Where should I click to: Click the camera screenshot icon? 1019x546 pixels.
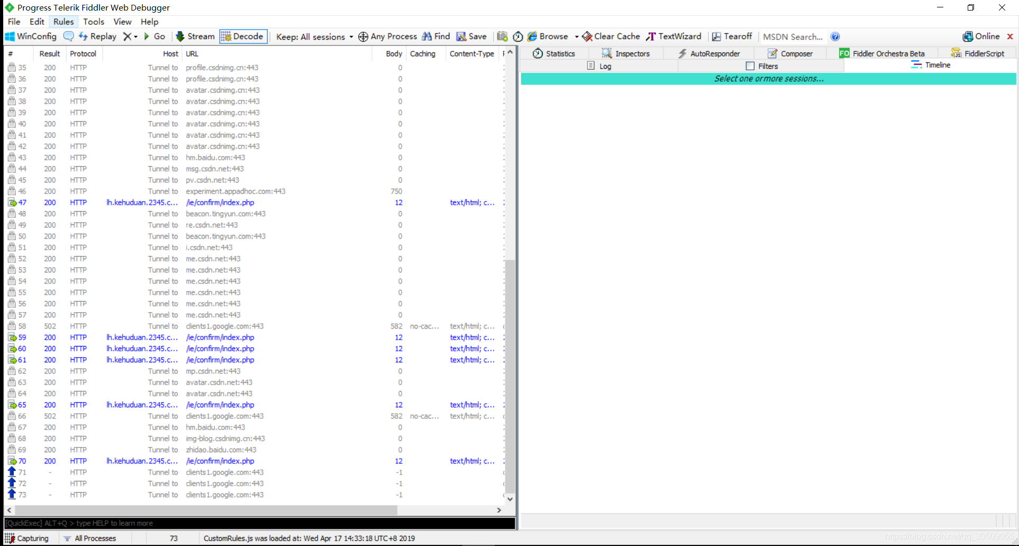[503, 37]
